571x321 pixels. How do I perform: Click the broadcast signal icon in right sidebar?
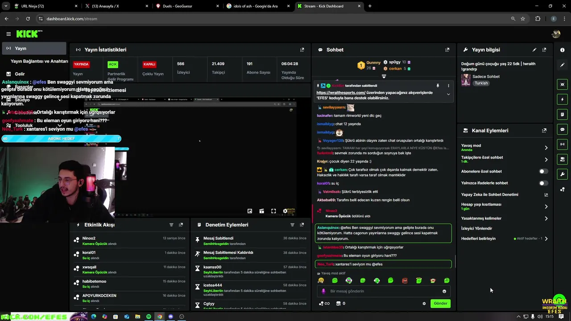coord(562,144)
